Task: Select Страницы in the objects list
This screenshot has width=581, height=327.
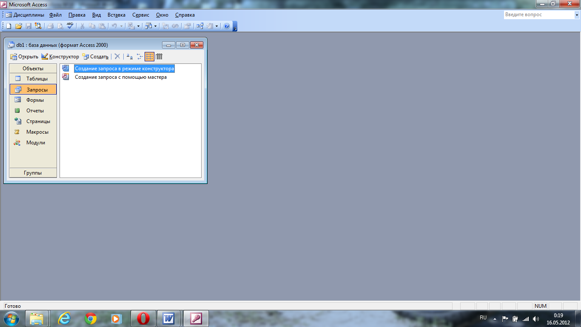Action: click(33, 121)
